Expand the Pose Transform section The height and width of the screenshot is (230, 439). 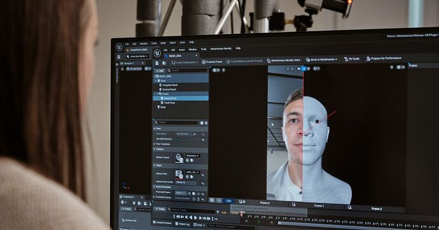coord(155,144)
